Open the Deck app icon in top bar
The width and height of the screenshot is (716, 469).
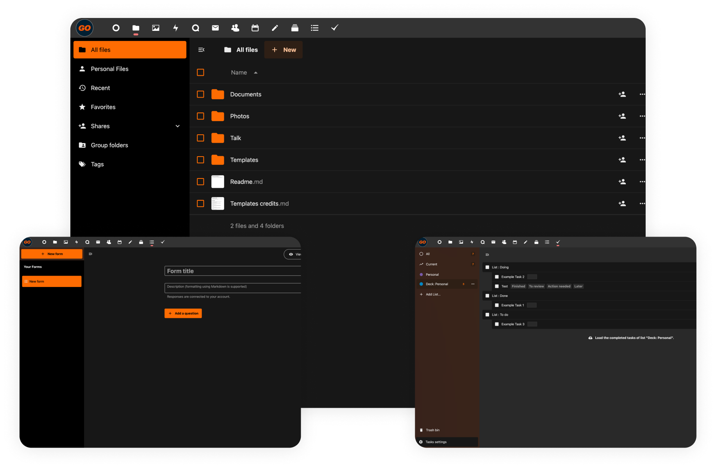[x=295, y=28]
